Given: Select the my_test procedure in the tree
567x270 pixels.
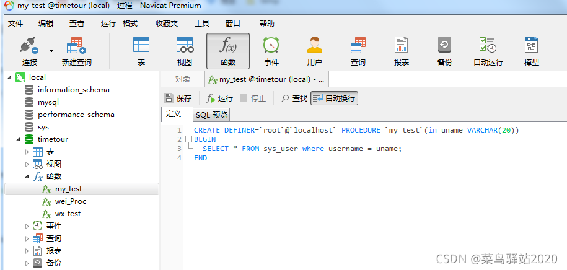Looking at the screenshot, I should (x=68, y=189).
